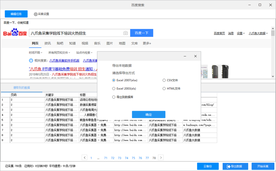Expand 所有网页和文件 filter dropdown
Viewport: 276px width, 171px height.
coord(59,53)
